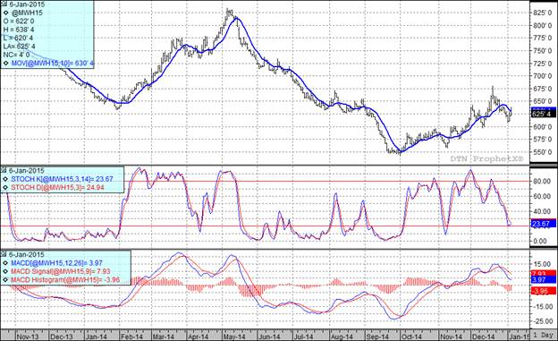Click the Oct-14 date axis label

411,337
